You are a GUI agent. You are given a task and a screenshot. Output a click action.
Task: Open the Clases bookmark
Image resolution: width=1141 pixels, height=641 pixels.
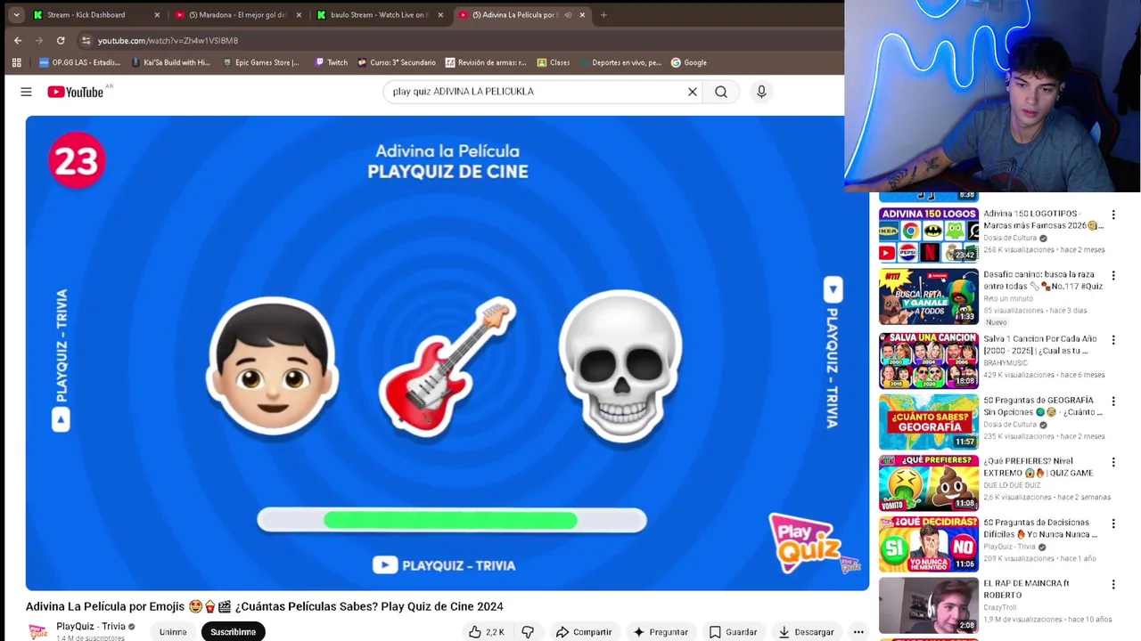(553, 62)
